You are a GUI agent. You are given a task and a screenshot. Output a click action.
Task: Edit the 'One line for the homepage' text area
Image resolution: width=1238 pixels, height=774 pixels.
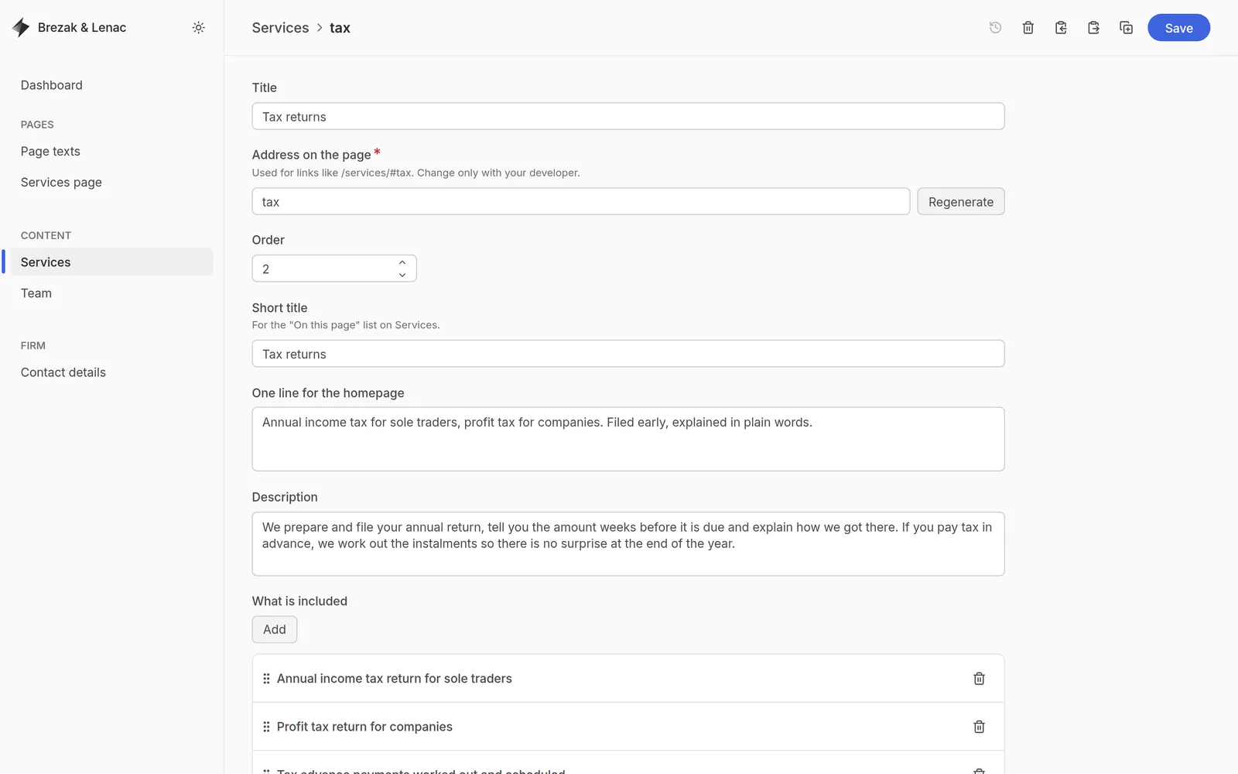pos(628,439)
